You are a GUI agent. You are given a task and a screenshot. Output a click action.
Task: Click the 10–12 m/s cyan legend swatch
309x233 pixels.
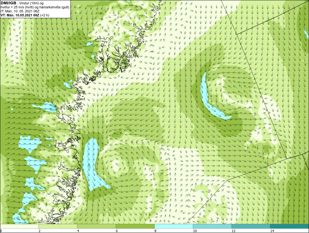[213, 226]
